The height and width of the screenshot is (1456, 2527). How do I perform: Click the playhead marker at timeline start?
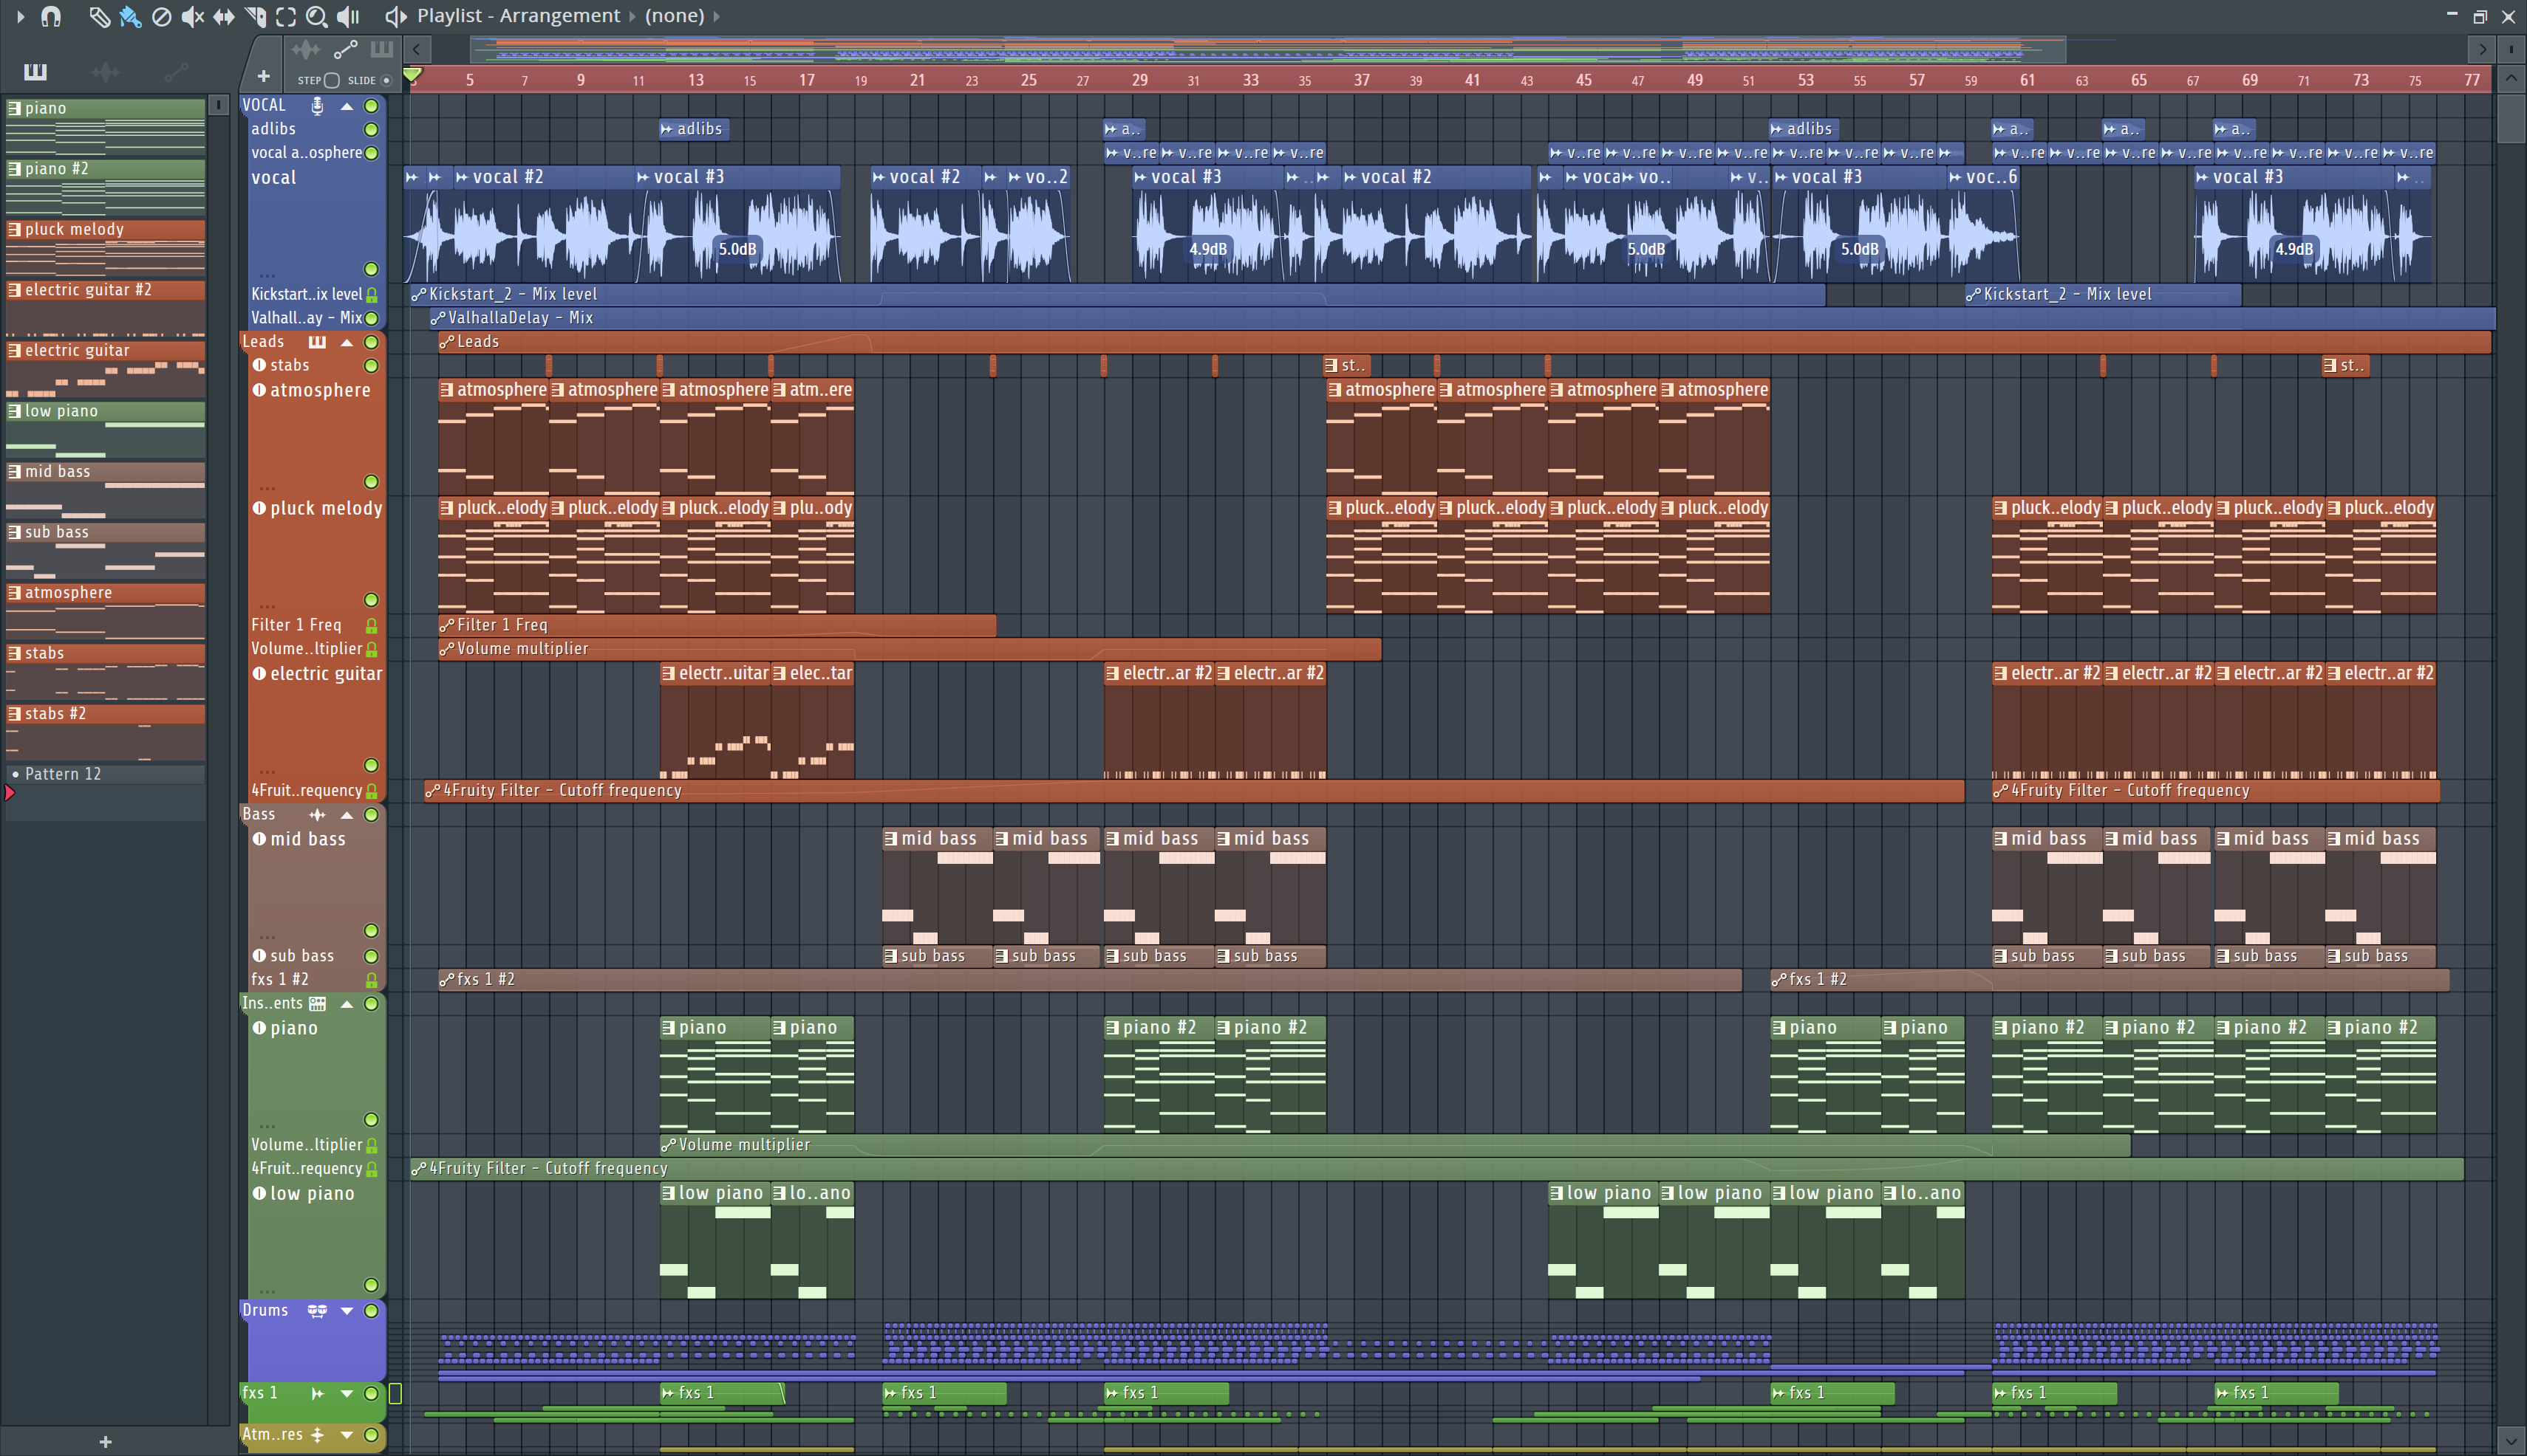412,75
